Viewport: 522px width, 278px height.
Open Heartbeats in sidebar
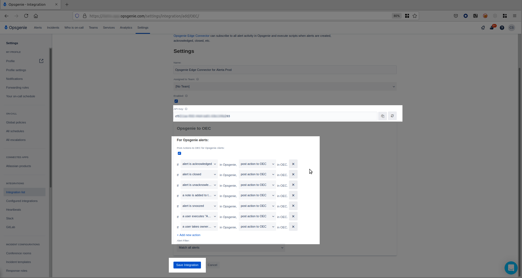[x=14, y=210]
